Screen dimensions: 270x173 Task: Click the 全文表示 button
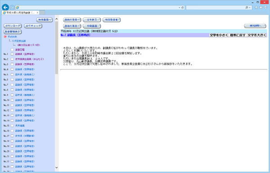pos(92,20)
